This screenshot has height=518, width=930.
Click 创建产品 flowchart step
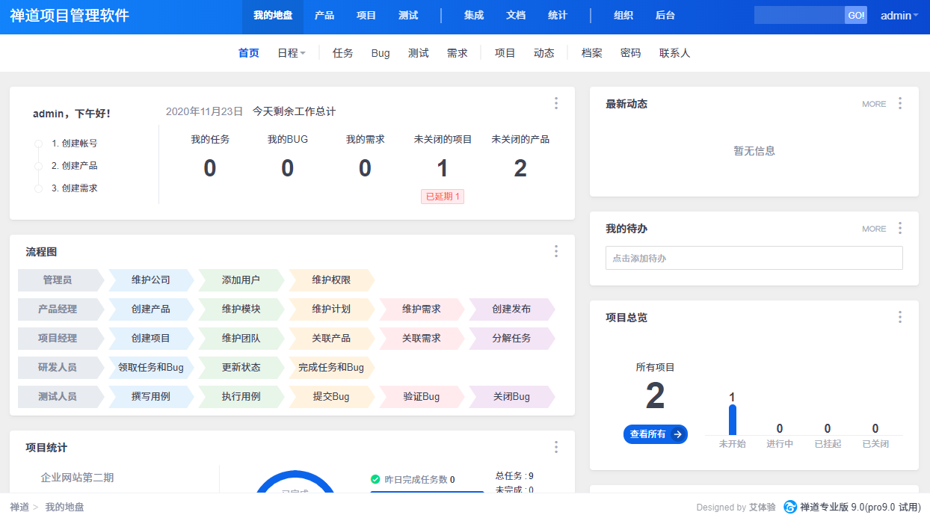click(x=151, y=309)
